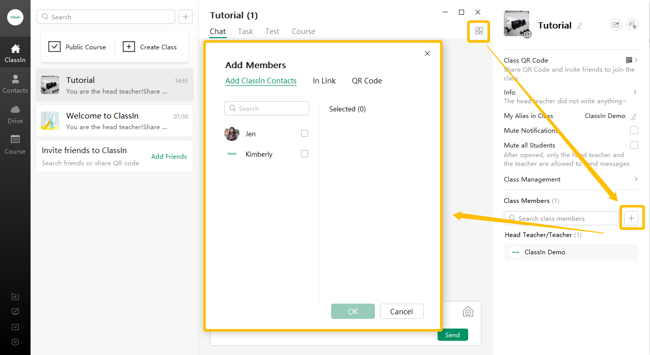Screen dimensions: 650x355
Task: Click the ClassIn logo avatar at top left
Action: [x=15, y=17]
